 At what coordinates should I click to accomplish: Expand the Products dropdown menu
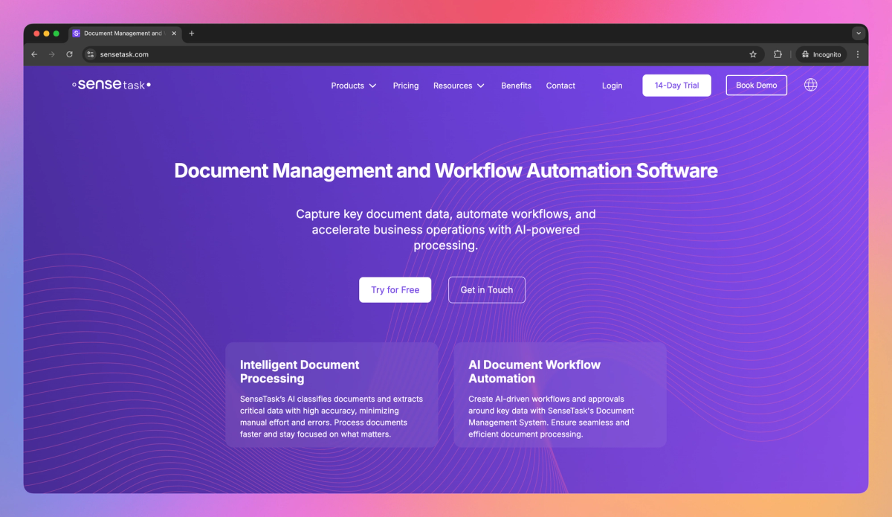(x=354, y=86)
